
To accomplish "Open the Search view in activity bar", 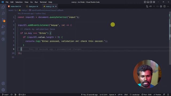I will tap(3, 14).
